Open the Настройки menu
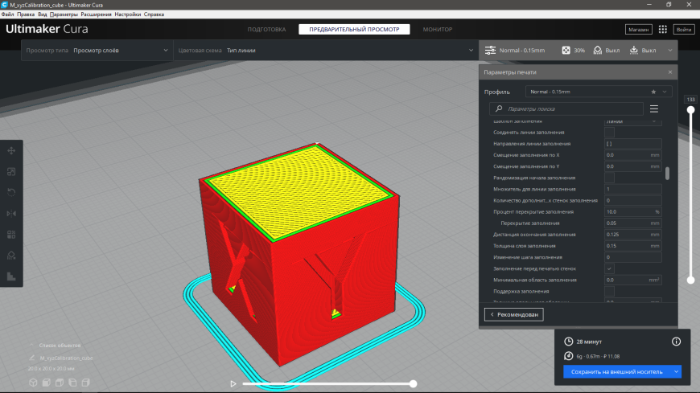The width and height of the screenshot is (700, 393). coord(128,14)
